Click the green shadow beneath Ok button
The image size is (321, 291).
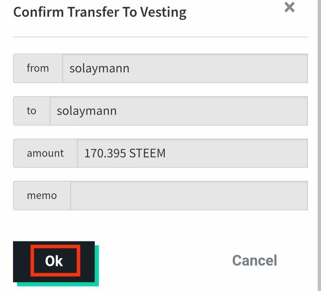pyautogui.click(x=58, y=284)
